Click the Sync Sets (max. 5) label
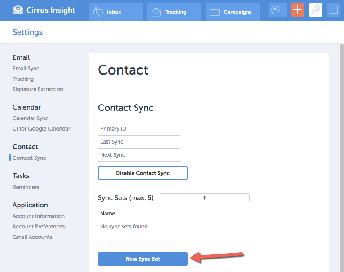The width and height of the screenshot is (344, 272). [x=126, y=198]
